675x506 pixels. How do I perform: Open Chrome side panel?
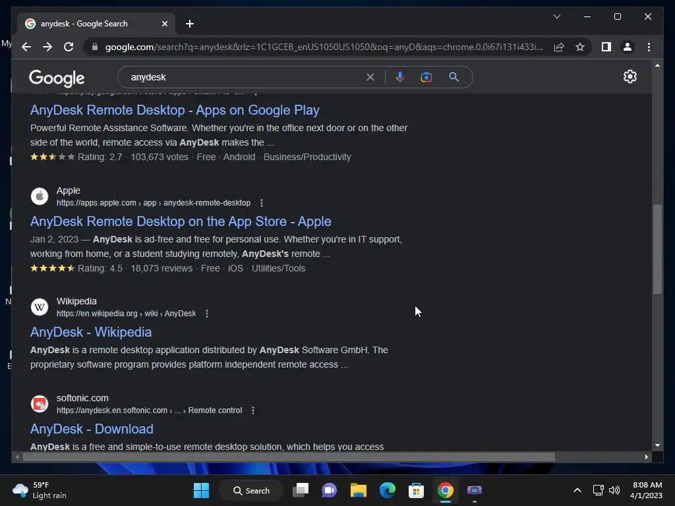pyautogui.click(x=606, y=47)
